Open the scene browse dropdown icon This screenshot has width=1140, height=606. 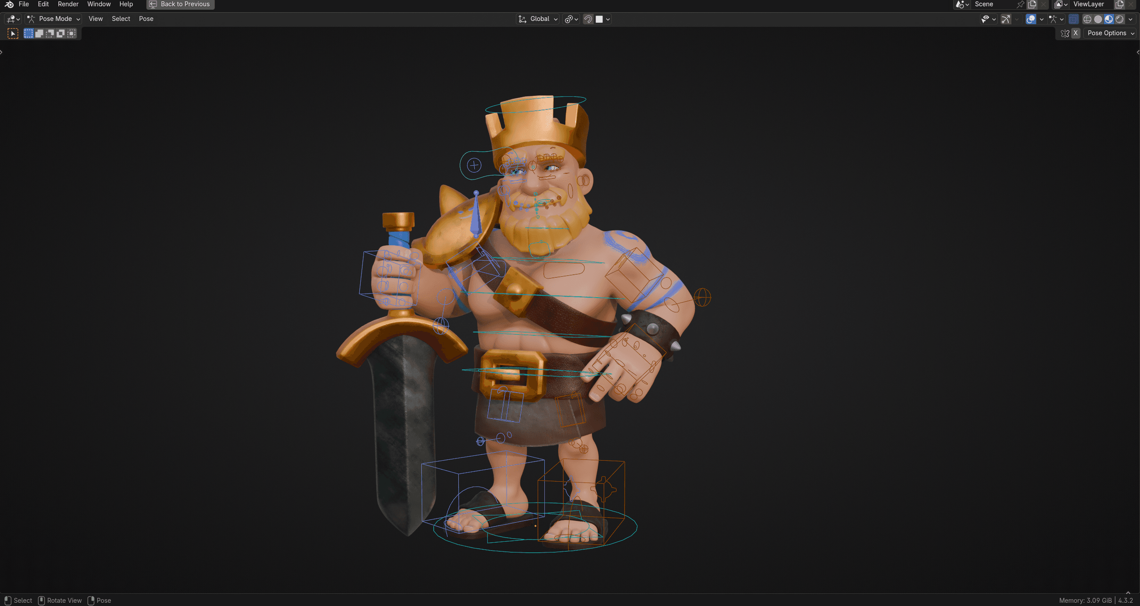[962, 5]
